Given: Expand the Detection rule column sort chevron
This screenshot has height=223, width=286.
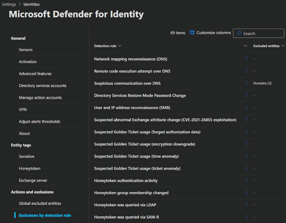Looking at the screenshot, I should coord(120,46).
